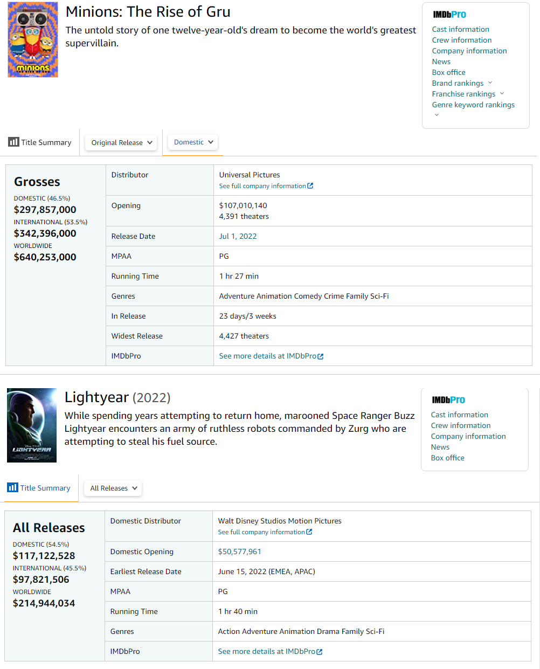Open the Domestic region dropdown
This screenshot has height=669, width=540.
click(x=193, y=142)
